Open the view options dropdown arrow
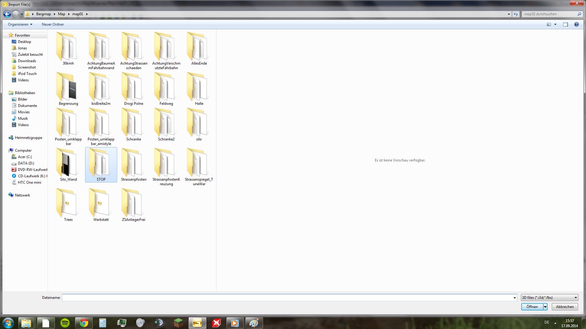The height and width of the screenshot is (329, 586). tap(555, 24)
